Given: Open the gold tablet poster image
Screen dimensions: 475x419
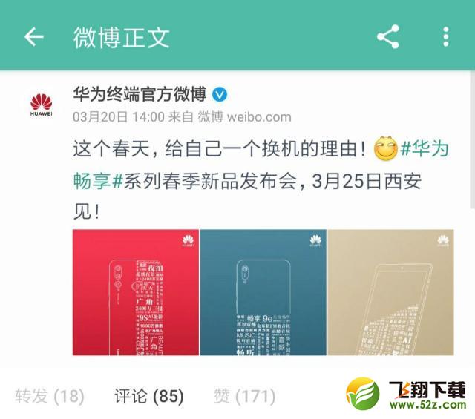Looking at the screenshot, I should [x=391, y=292].
